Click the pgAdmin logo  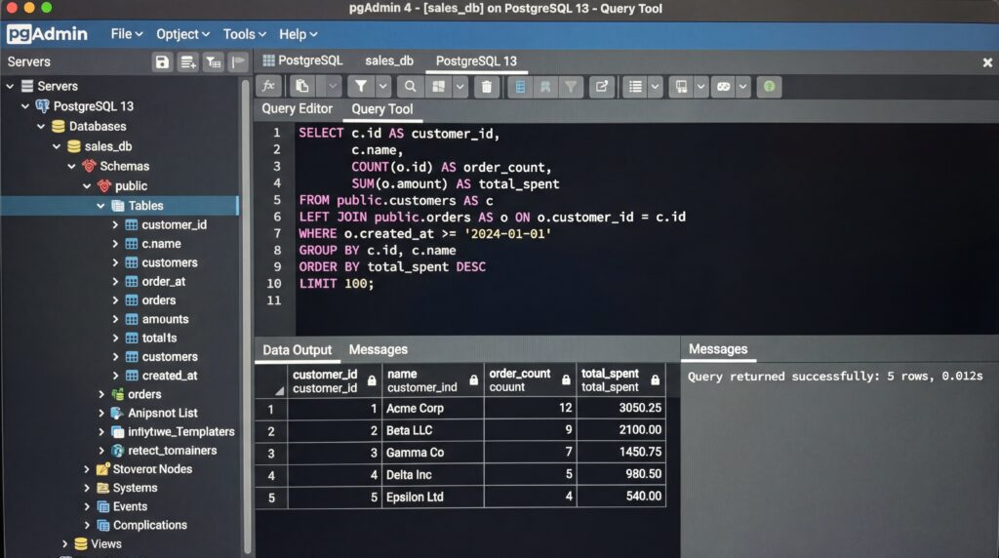47,34
